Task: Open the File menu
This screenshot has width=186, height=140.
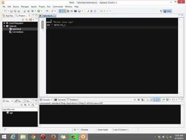Action: 4,7
